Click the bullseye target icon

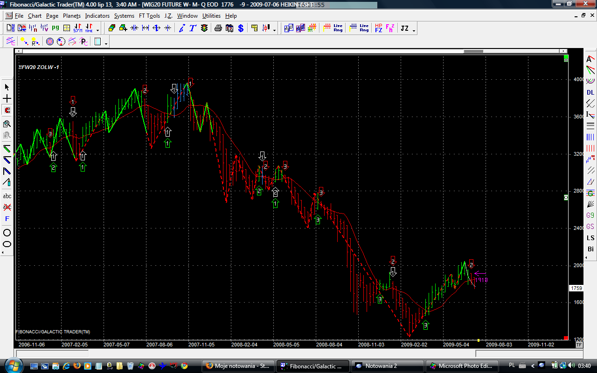click(50, 42)
